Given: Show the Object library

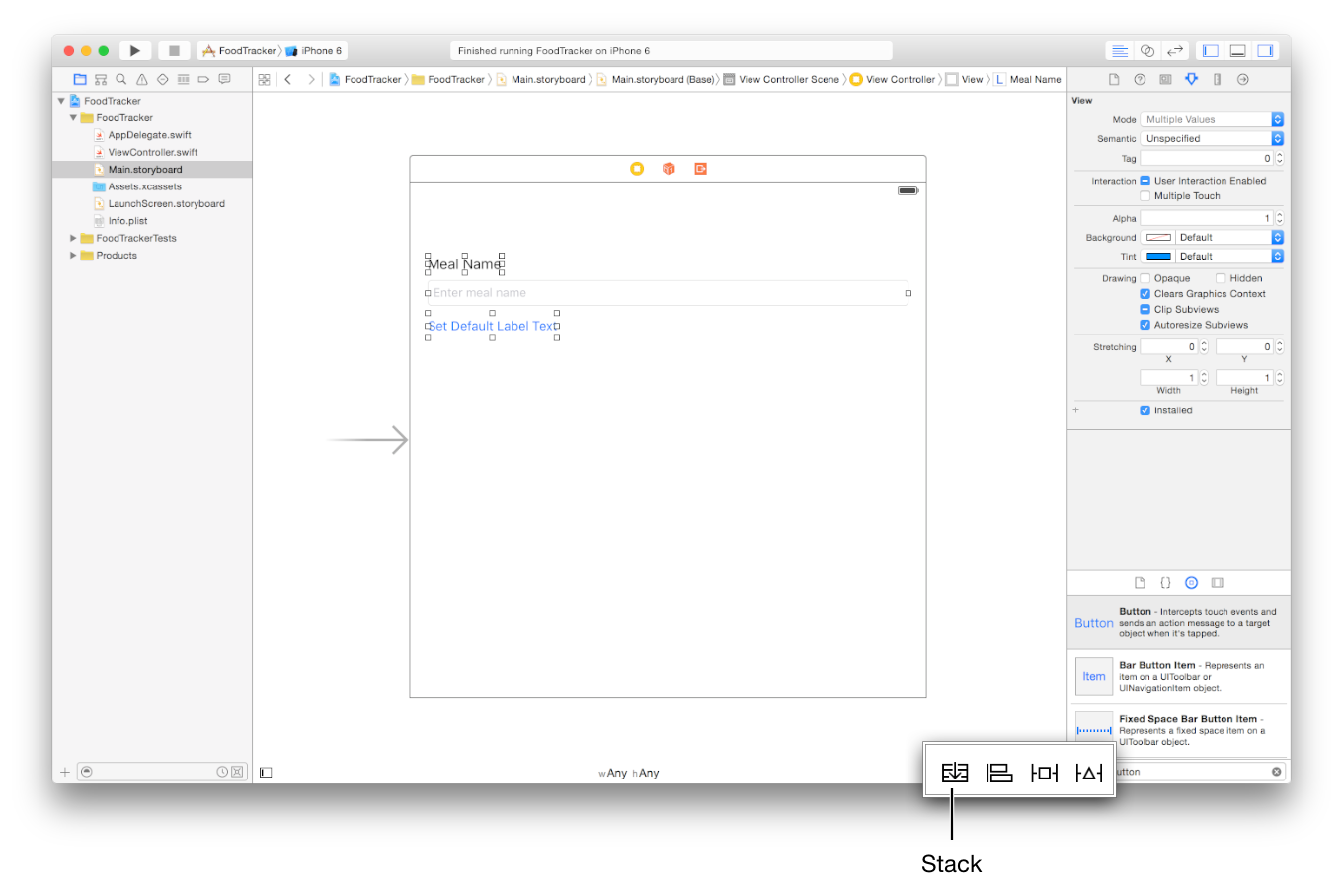Looking at the screenshot, I should [1191, 583].
